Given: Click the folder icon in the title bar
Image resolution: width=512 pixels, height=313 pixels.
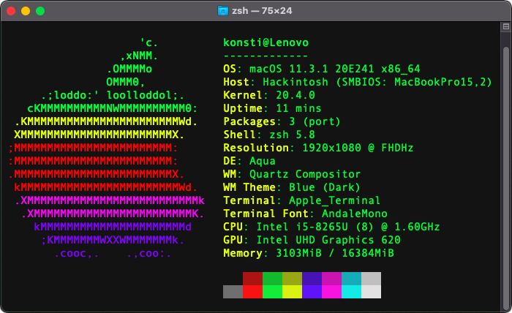Looking at the screenshot, I should pos(222,11).
